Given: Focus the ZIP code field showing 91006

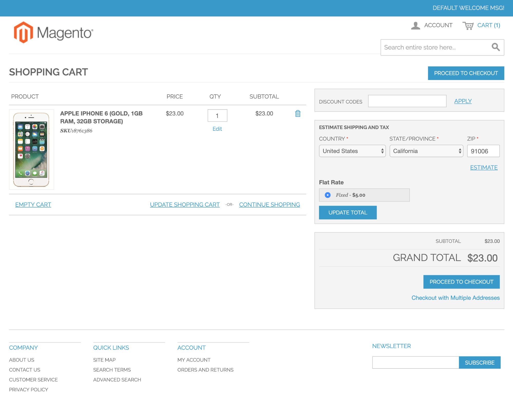Looking at the screenshot, I should (x=483, y=151).
